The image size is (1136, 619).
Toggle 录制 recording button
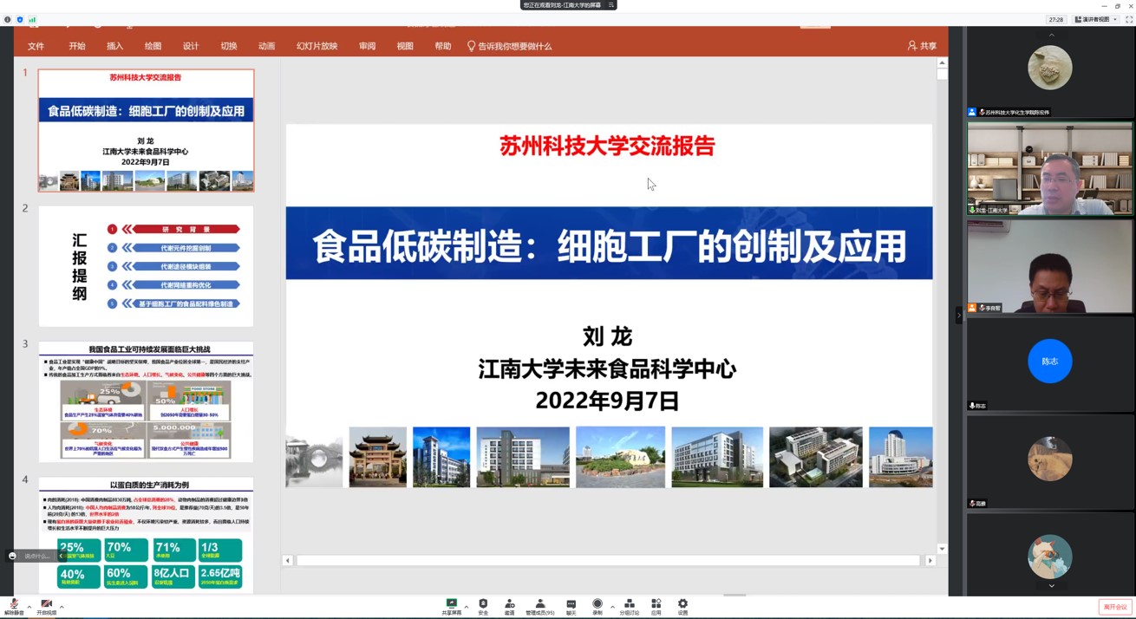point(597,604)
